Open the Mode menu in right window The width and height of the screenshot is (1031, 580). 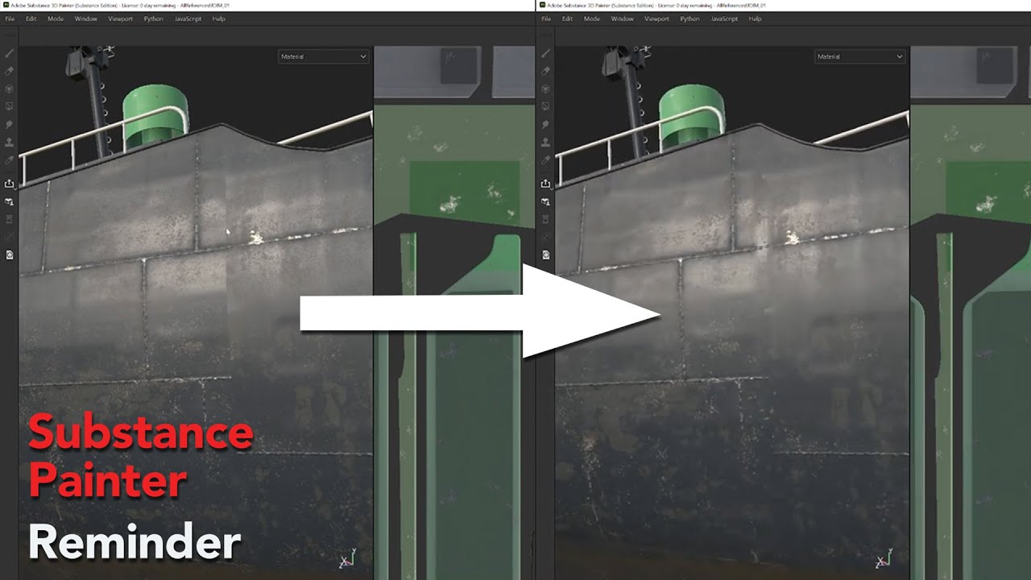click(591, 19)
